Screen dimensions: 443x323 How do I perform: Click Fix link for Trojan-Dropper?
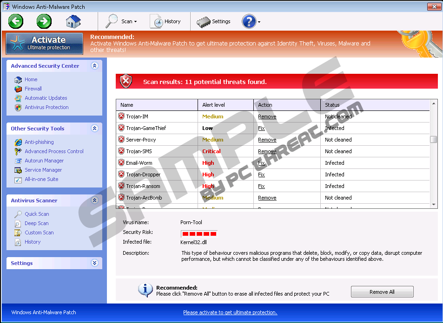[x=261, y=174]
